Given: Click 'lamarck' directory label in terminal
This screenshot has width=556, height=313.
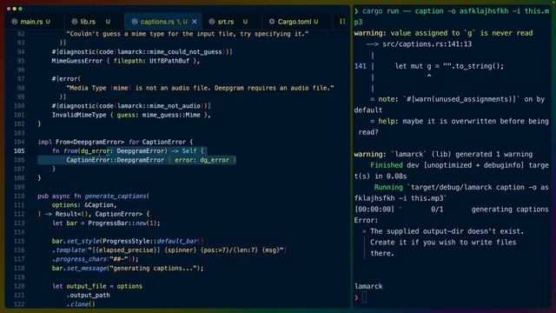Looking at the screenshot, I should (368, 286).
